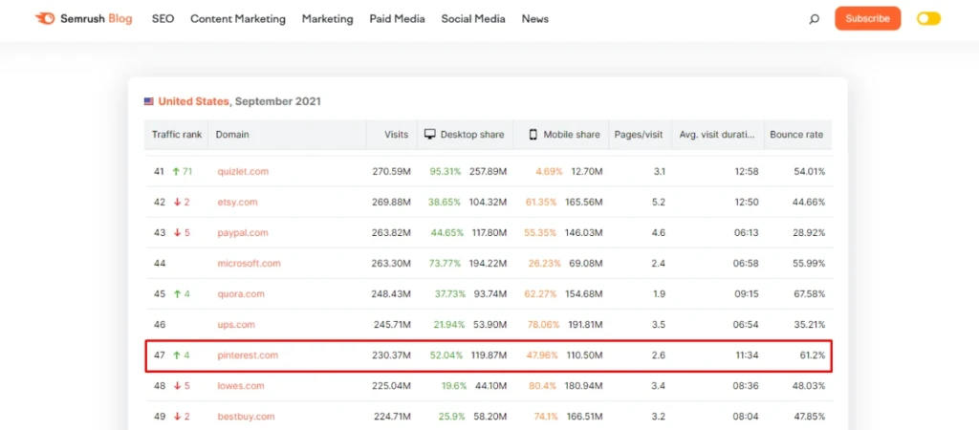Select the September 2021 heading text
This screenshot has width=979, height=430.
click(x=278, y=101)
